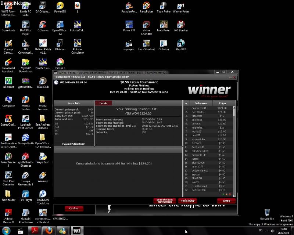Viewport: 294px width, 235px height.
Task: Open the Payout Structure in Prize Info
Action: pos(73,144)
